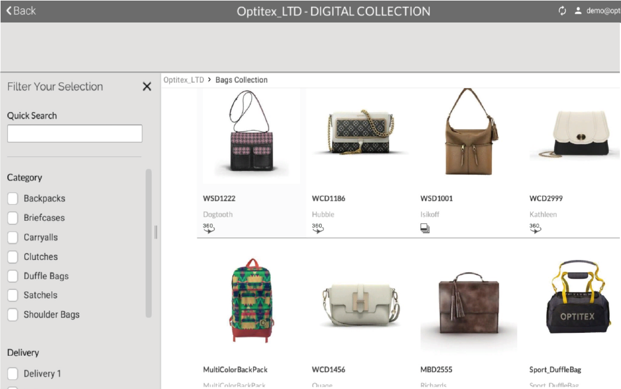Click the MBD2555 product code
621x389 pixels.
click(436, 369)
